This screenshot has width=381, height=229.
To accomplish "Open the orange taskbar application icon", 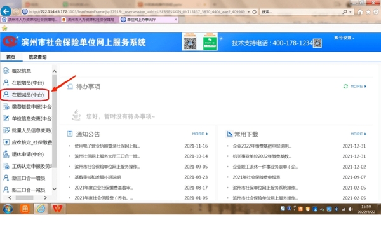I will [25, 209].
